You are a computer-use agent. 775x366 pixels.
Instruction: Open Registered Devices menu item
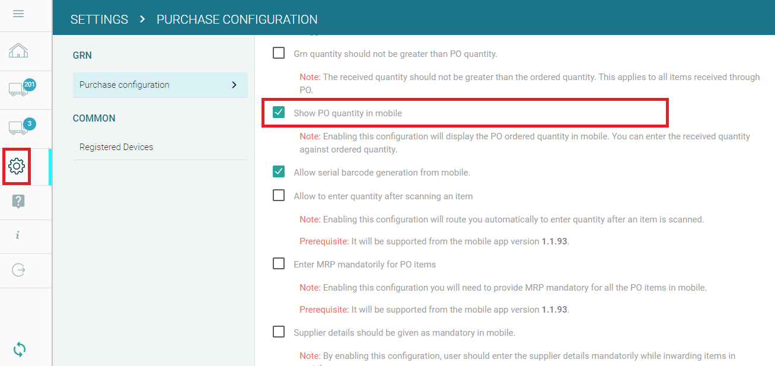[116, 147]
